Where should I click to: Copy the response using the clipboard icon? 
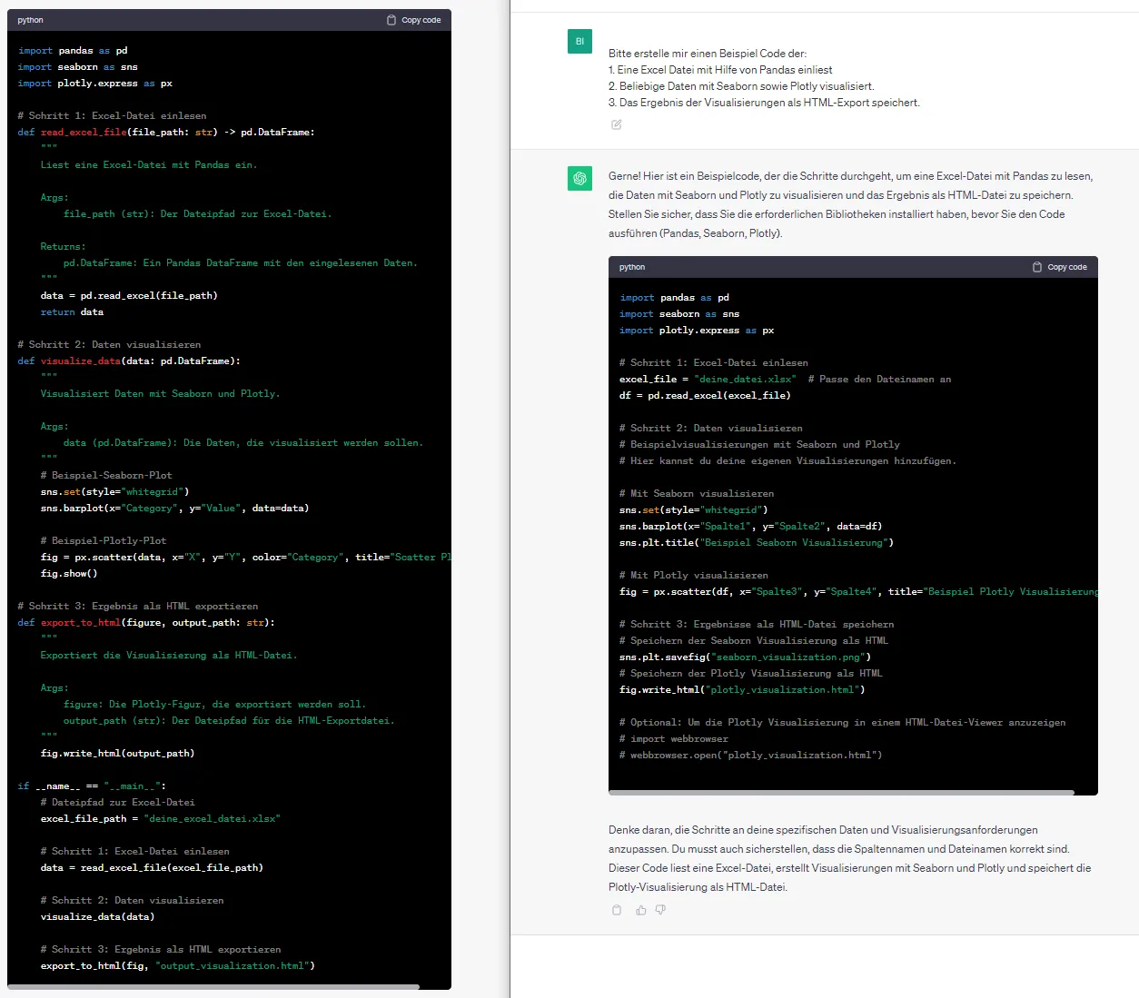[617, 910]
